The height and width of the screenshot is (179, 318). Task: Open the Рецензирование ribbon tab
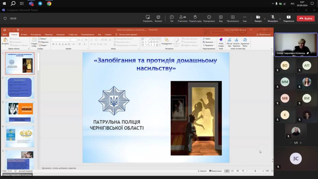click(x=88, y=35)
